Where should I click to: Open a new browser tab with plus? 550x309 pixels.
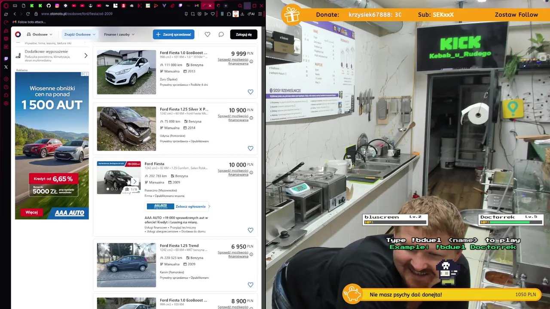coord(226,6)
